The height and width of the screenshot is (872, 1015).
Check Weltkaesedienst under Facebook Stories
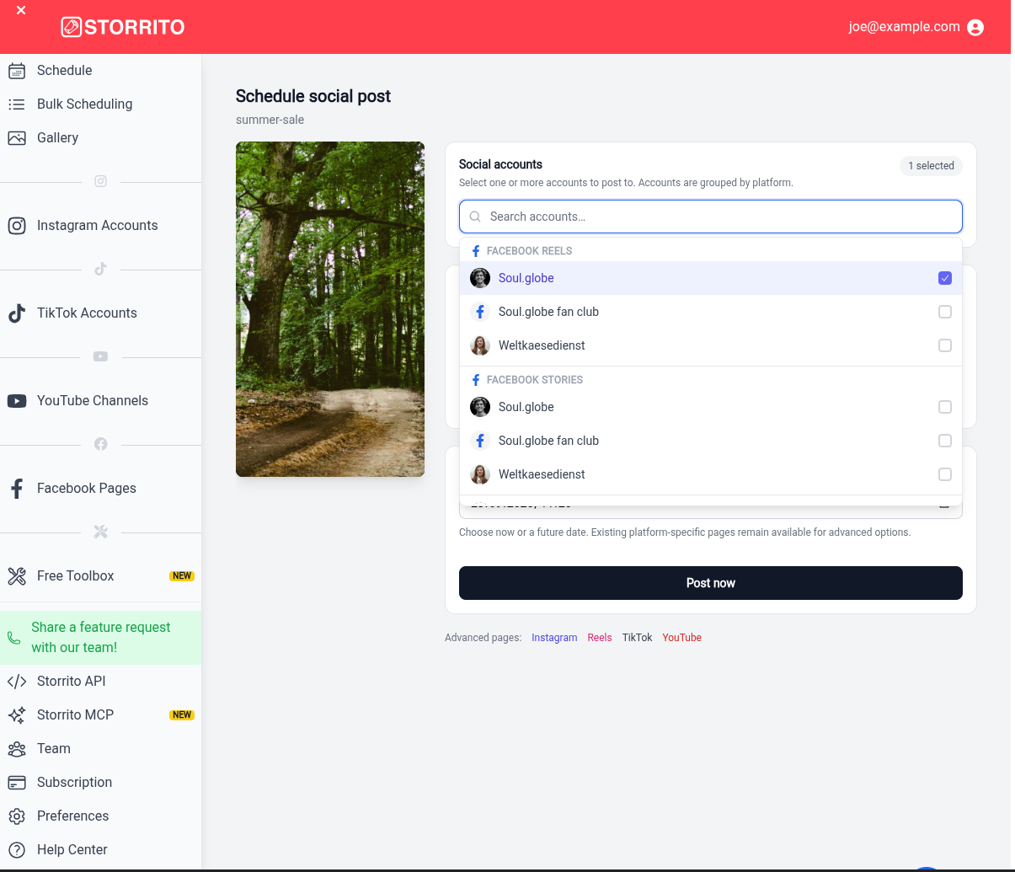(x=945, y=474)
